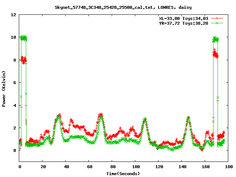The height and width of the screenshot is (177, 236).
Task: Click the y-axis tick label 4
Action: pos(15,105)
